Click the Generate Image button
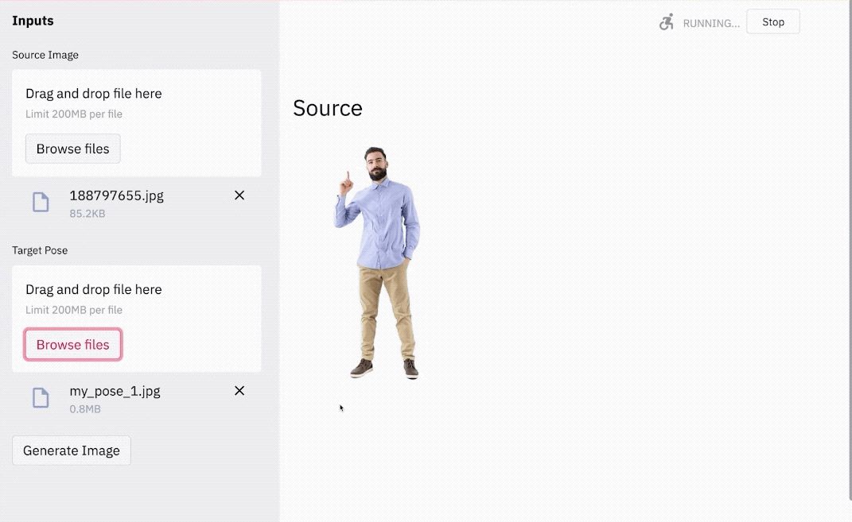 [71, 450]
